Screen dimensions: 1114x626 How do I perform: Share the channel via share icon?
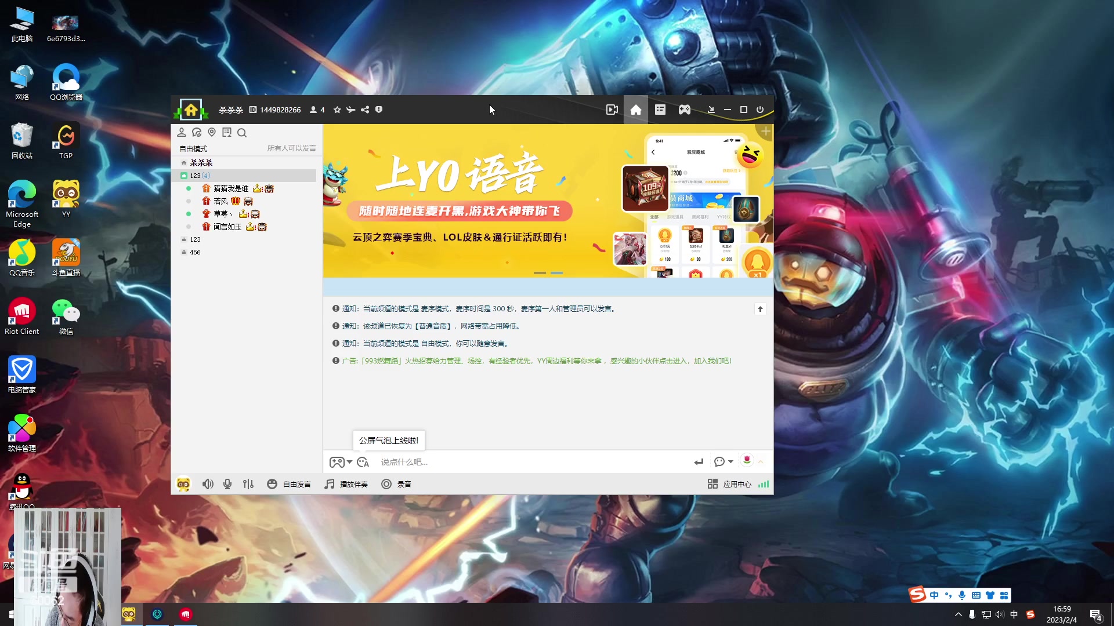[365, 110]
